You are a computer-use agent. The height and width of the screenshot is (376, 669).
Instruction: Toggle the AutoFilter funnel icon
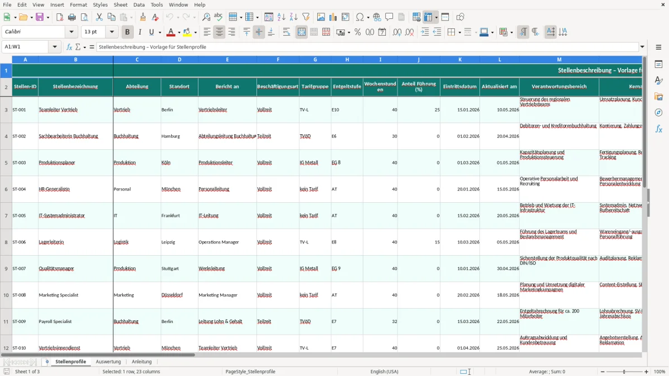tap(306, 17)
